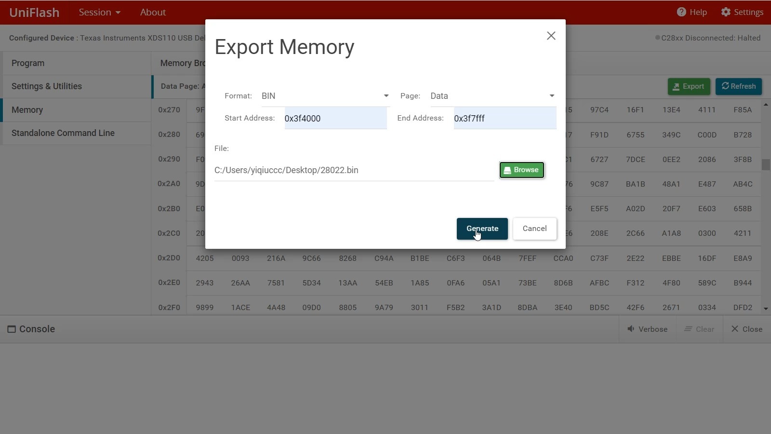Expand the Page Data dropdown
This screenshot has height=434, width=771.
(x=493, y=96)
